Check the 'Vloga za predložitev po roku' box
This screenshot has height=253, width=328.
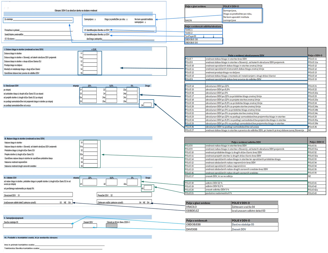click(127, 20)
